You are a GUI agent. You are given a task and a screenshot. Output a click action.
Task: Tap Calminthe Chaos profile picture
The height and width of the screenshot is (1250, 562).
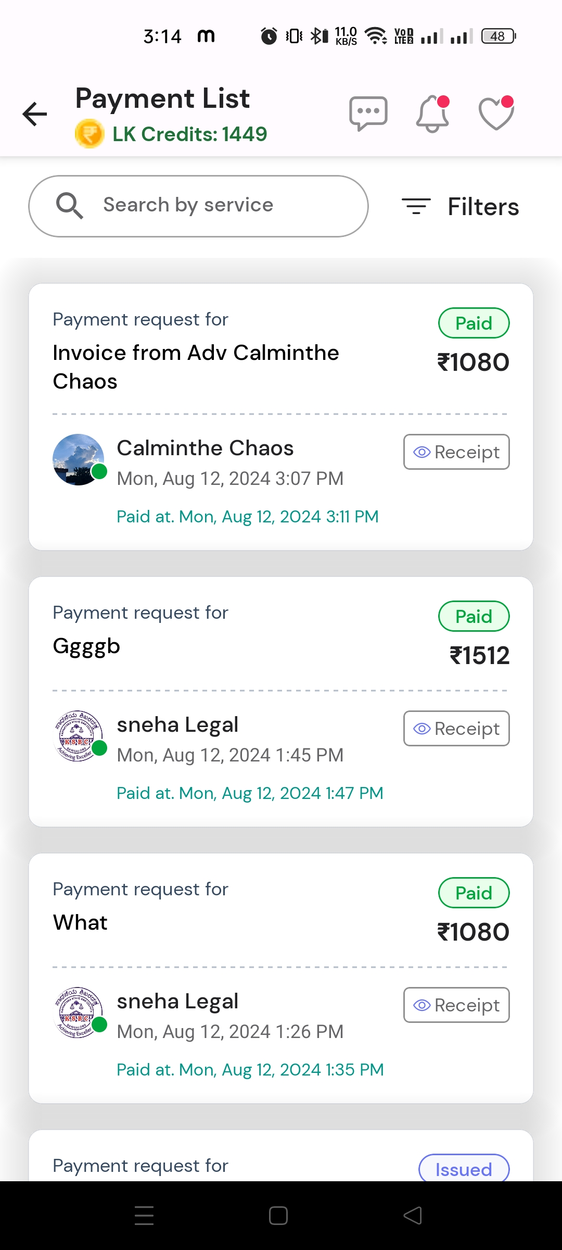point(79,459)
